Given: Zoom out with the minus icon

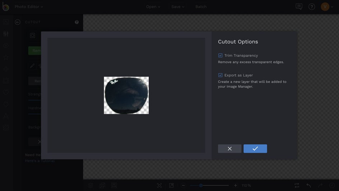Looking at the screenshot, I should [x=184, y=185].
